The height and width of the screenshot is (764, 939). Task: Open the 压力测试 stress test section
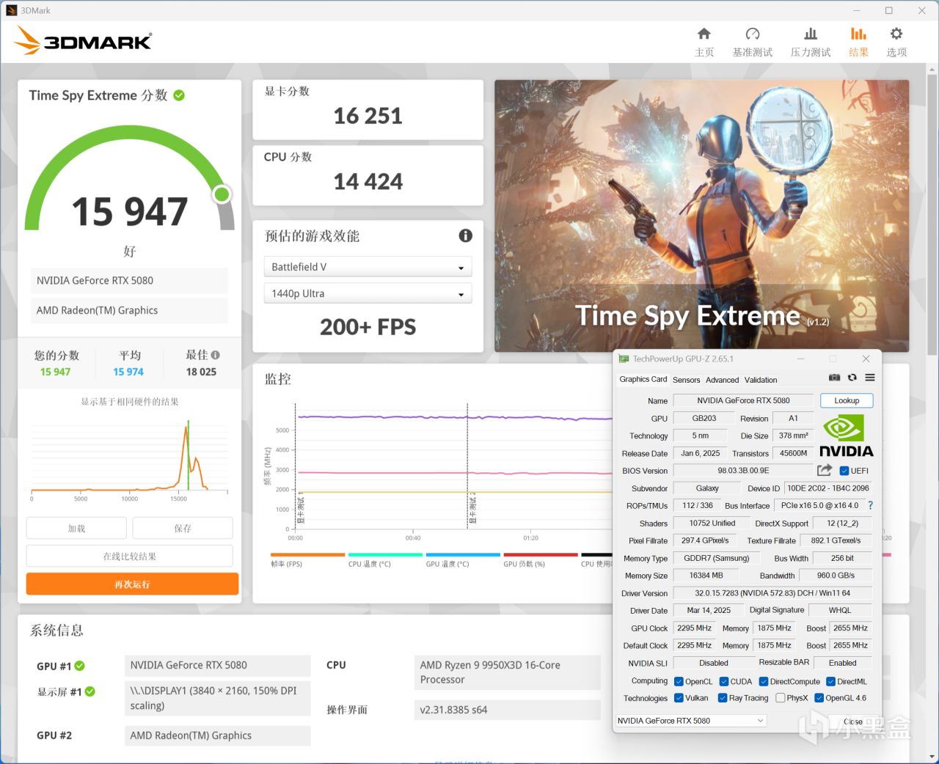[811, 42]
